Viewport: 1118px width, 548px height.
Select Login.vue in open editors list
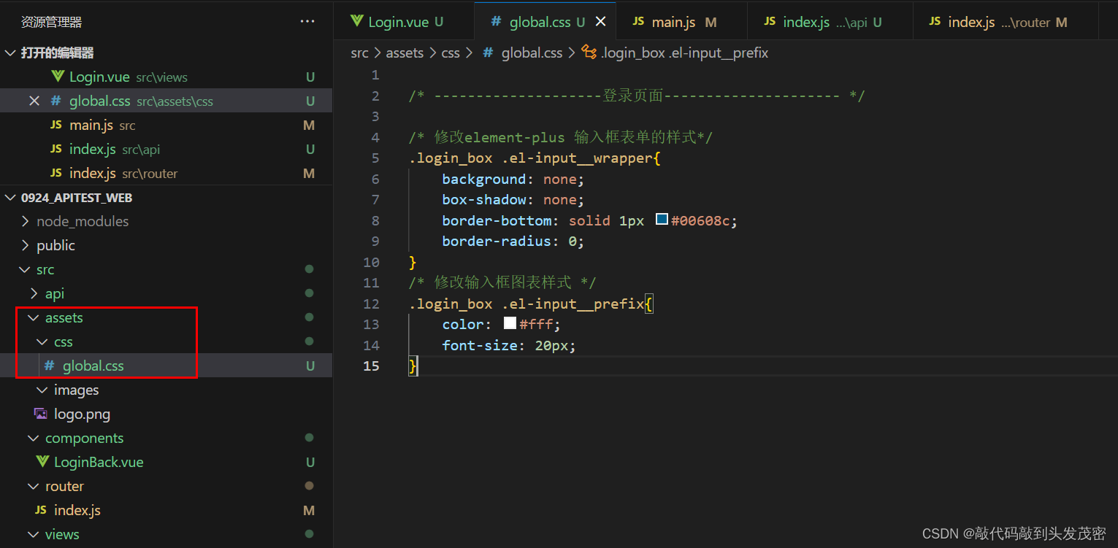166,77
